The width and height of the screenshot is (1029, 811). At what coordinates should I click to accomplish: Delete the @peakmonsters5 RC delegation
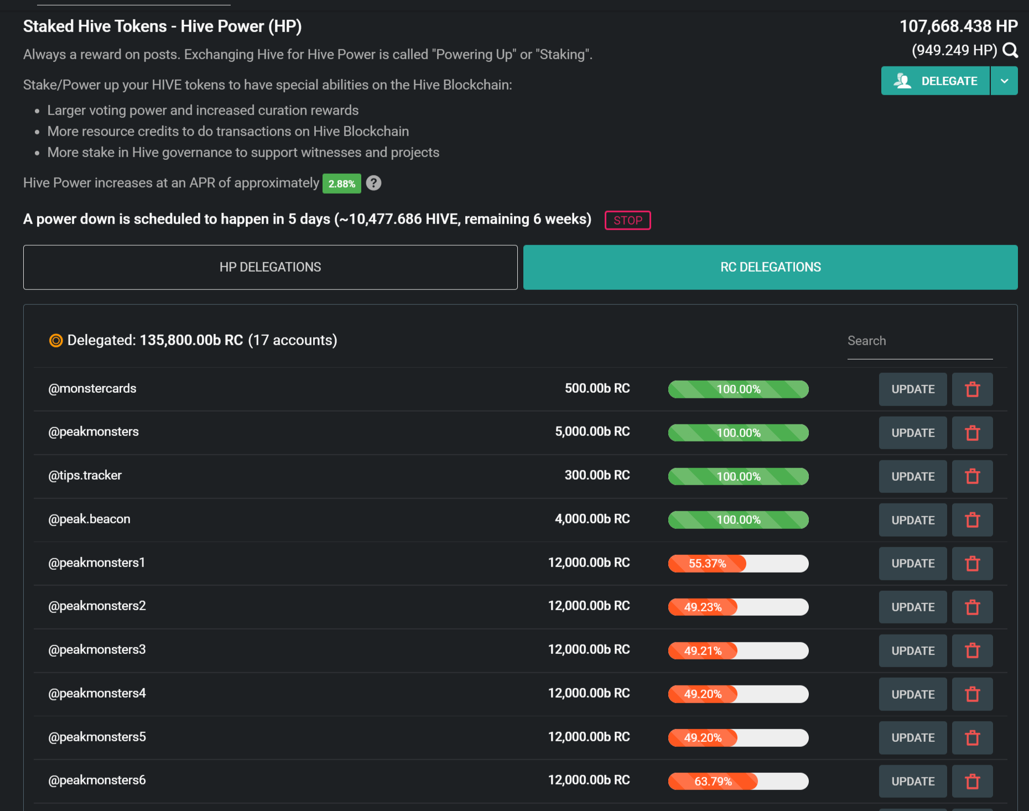(x=972, y=738)
